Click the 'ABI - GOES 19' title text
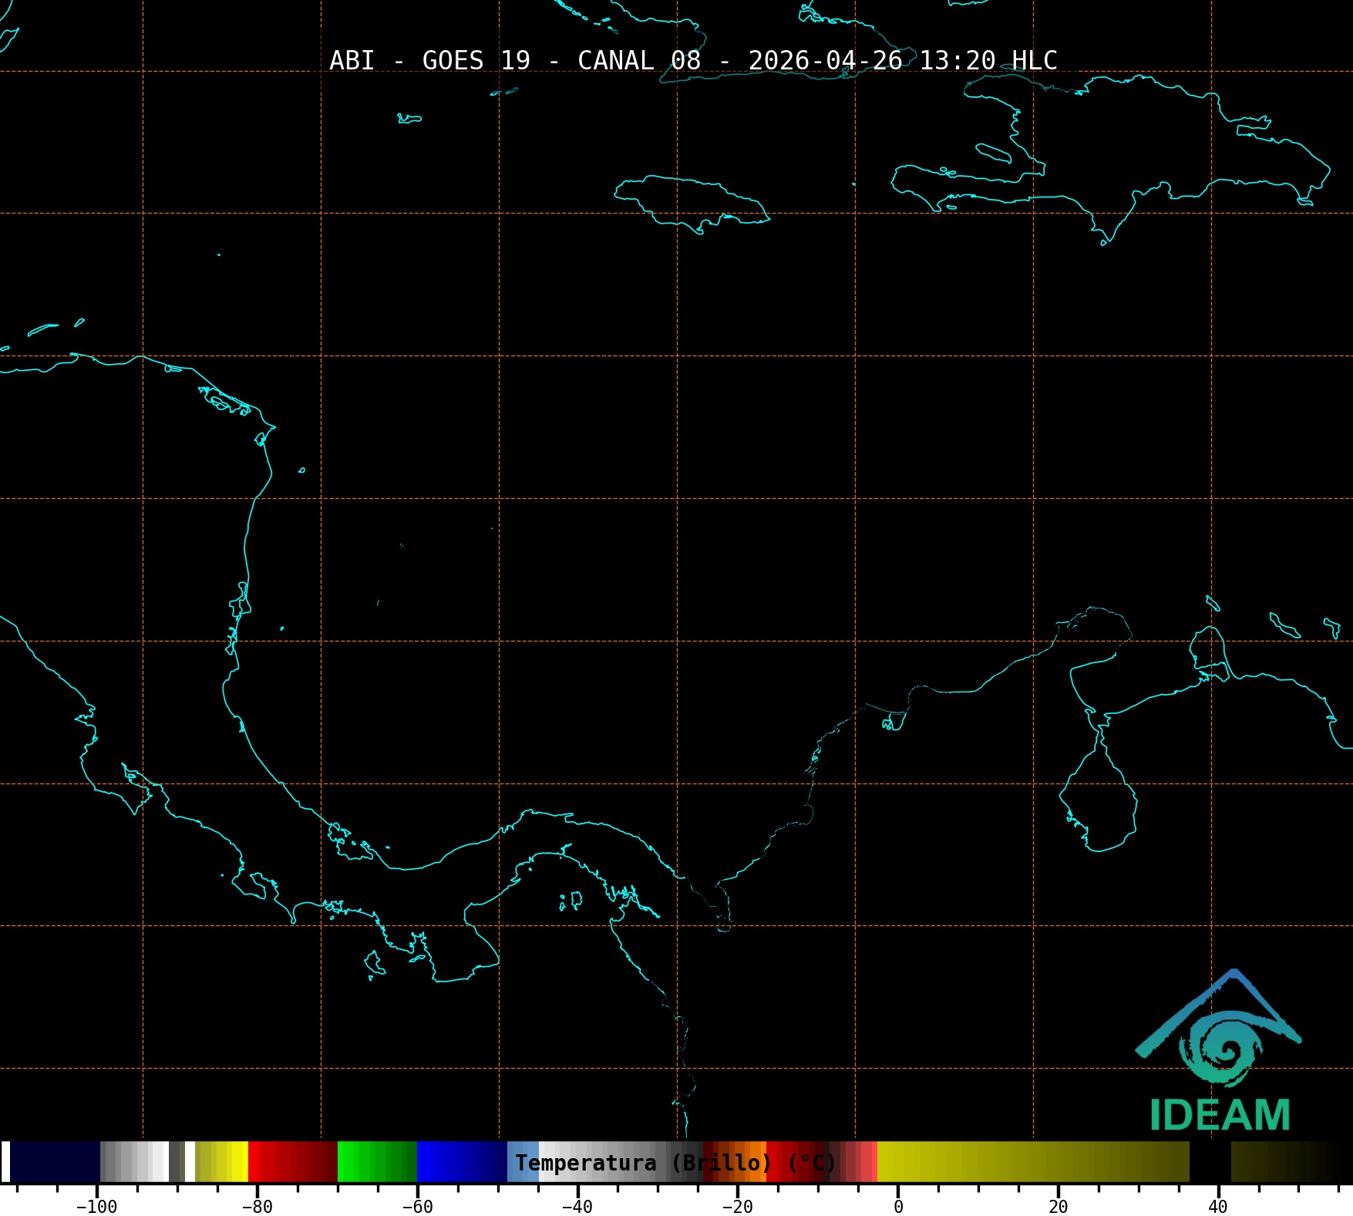The width and height of the screenshot is (1353, 1216). pyautogui.click(x=429, y=60)
